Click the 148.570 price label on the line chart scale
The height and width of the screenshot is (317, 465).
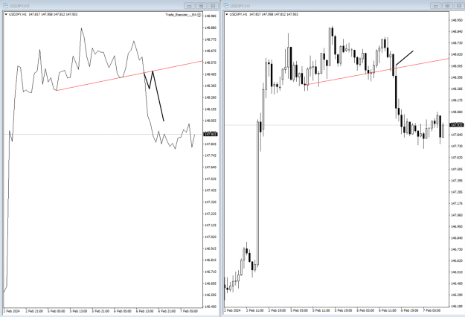pyautogui.click(x=211, y=63)
